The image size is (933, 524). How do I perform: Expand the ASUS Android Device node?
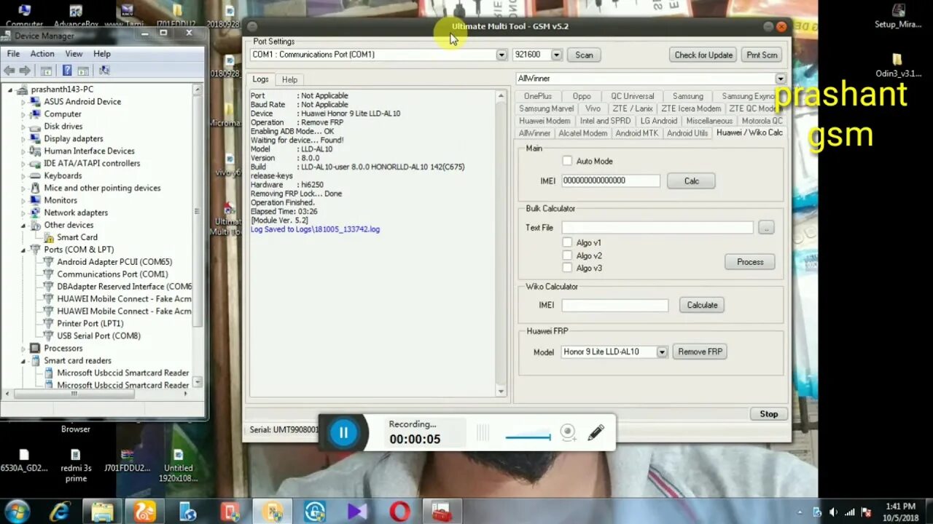23,102
